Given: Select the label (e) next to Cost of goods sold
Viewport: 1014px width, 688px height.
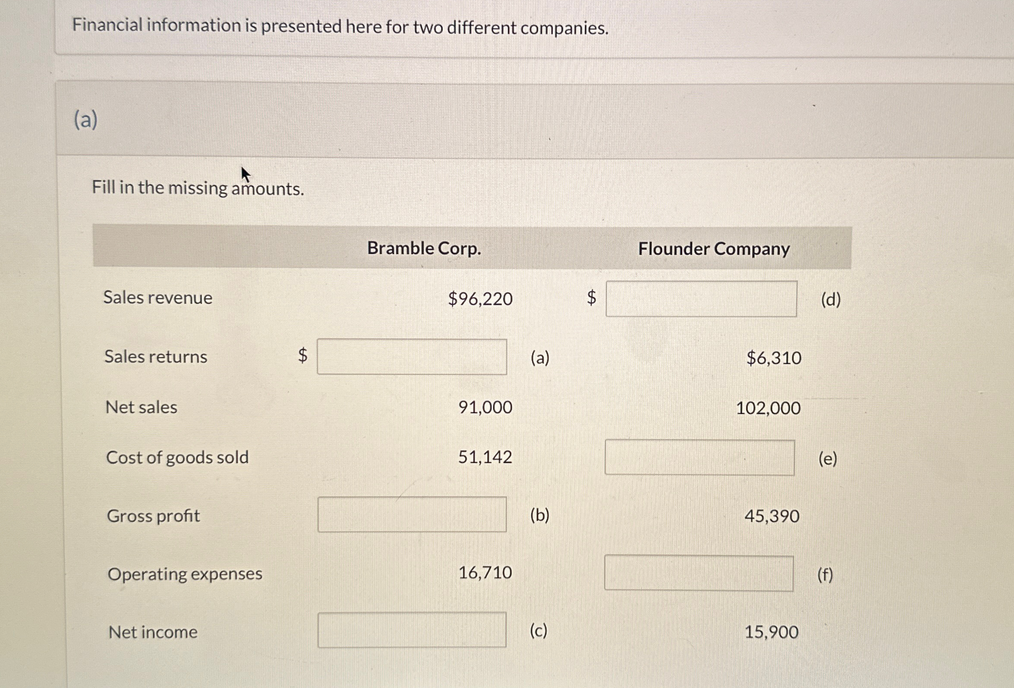Looking at the screenshot, I should [x=828, y=459].
